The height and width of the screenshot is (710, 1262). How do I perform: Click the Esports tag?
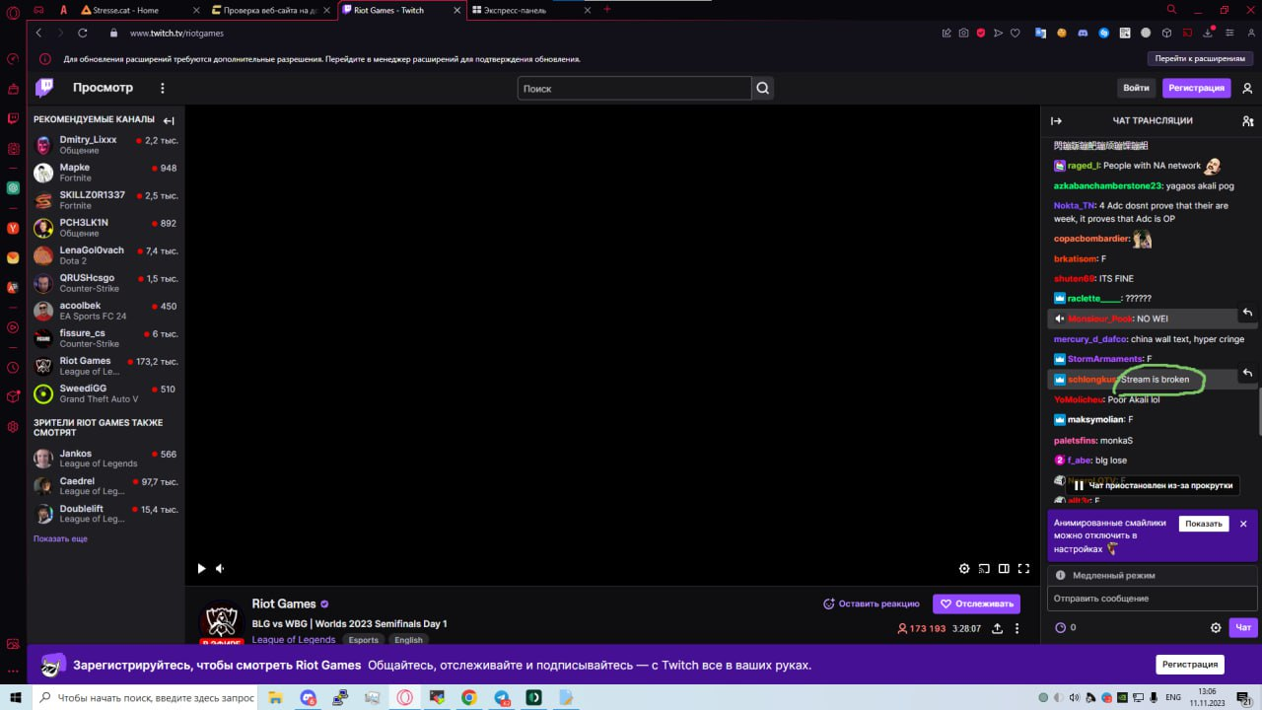click(x=363, y=640)
